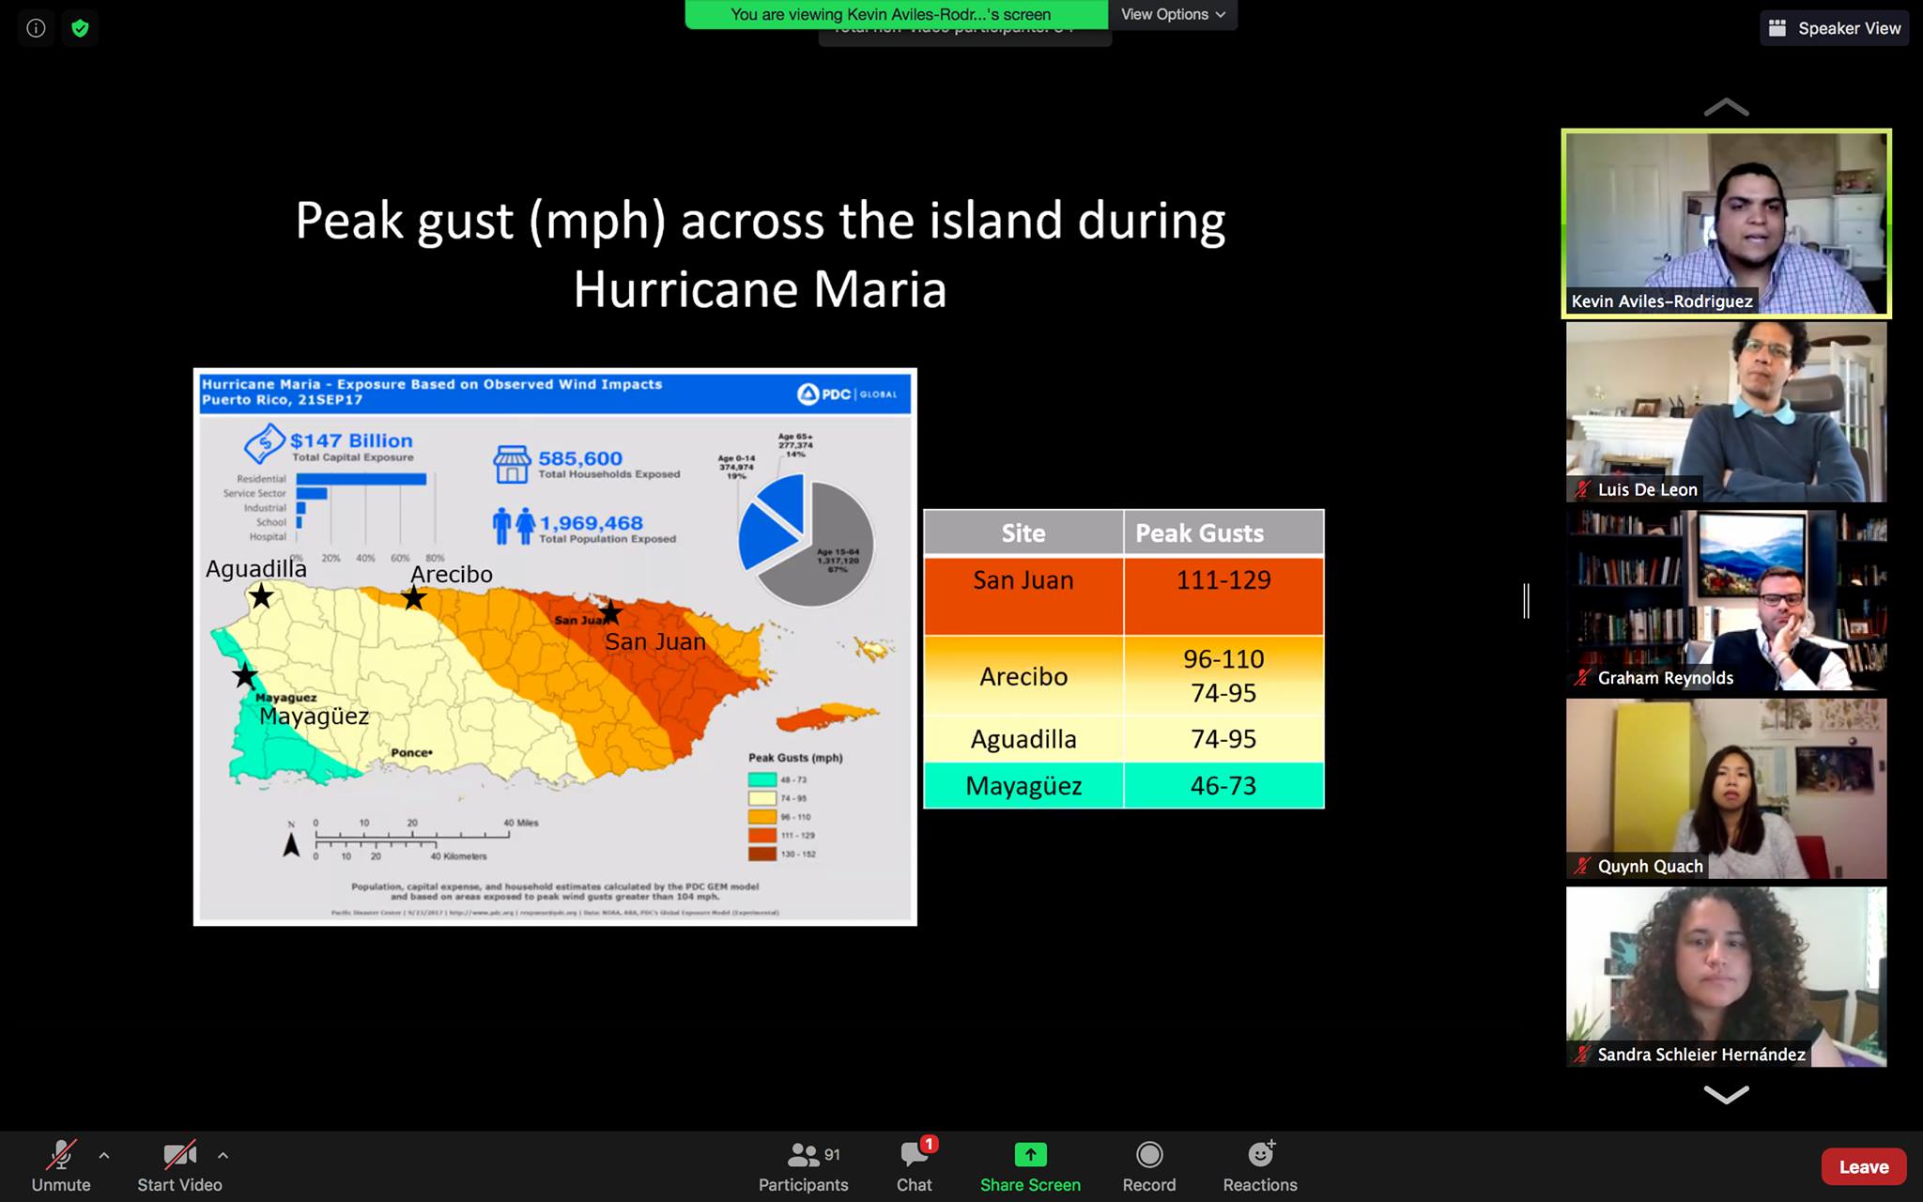The height and width of the screenshot is (1202, 1923).
Task: Click the capital exposure dollar icon
Action: pos(265,443)
